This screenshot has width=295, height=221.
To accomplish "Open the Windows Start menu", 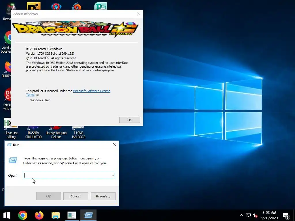I will [7, 215].
